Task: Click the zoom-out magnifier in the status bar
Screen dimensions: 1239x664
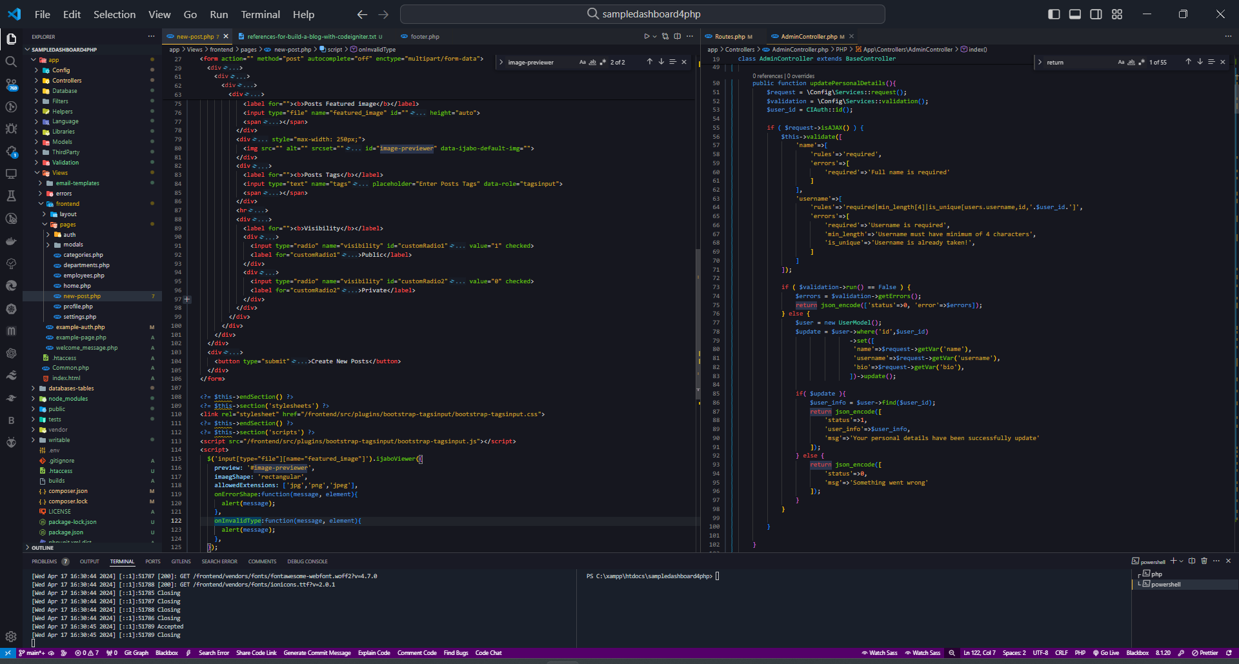Action: [952, 653]
